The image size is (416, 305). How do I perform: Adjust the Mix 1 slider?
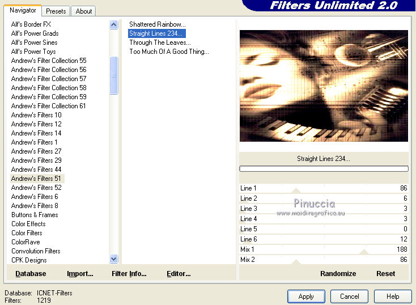[324, 249]
